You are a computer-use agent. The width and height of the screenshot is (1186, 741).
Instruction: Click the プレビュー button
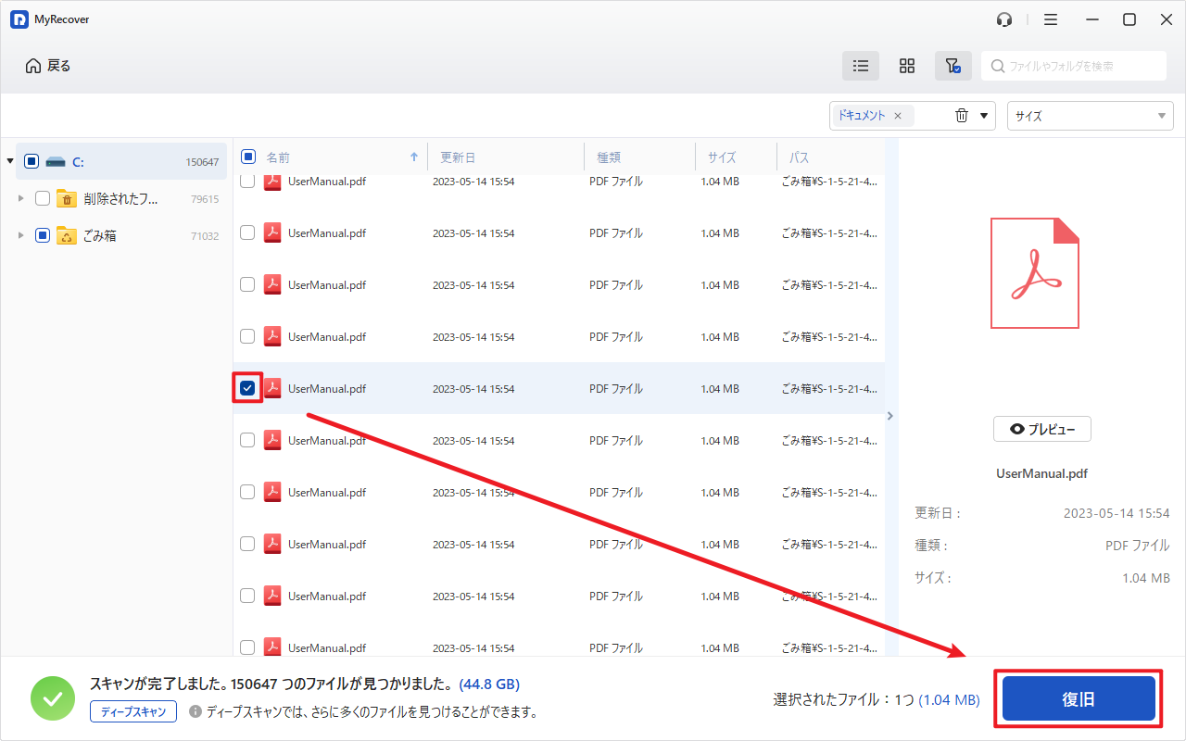[1042, 429]
